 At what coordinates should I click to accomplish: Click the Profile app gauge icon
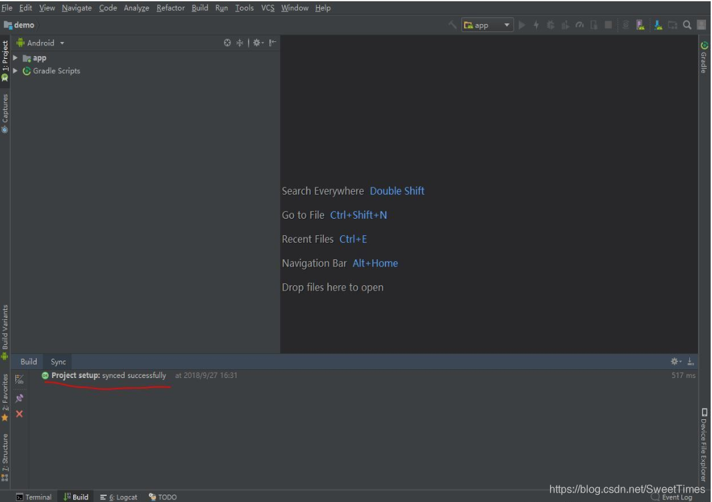click(x=579, y=25)
